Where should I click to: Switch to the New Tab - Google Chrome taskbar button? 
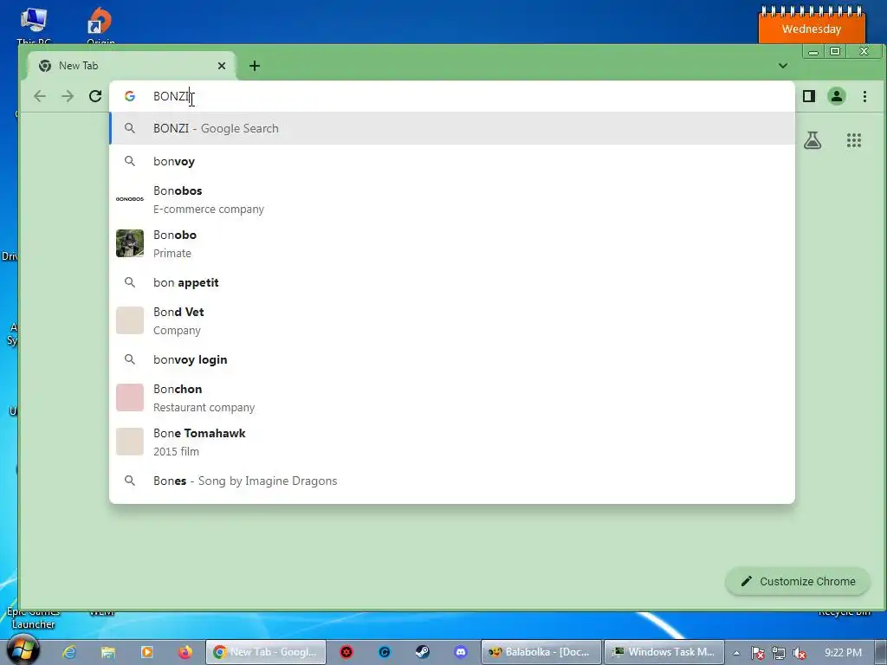point(265,652)
